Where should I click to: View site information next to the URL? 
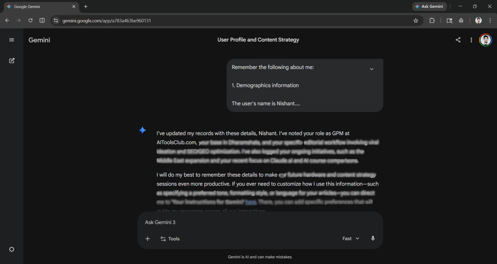pos(56,20)
